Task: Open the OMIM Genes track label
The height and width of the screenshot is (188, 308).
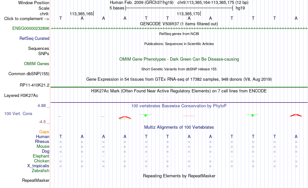Action: coord(36,64)
